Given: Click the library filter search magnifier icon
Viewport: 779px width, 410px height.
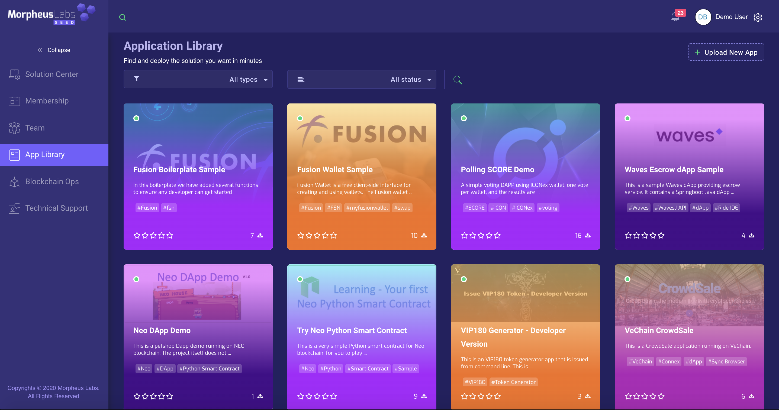Looking at the screenshot, I should tap(458, 80).
